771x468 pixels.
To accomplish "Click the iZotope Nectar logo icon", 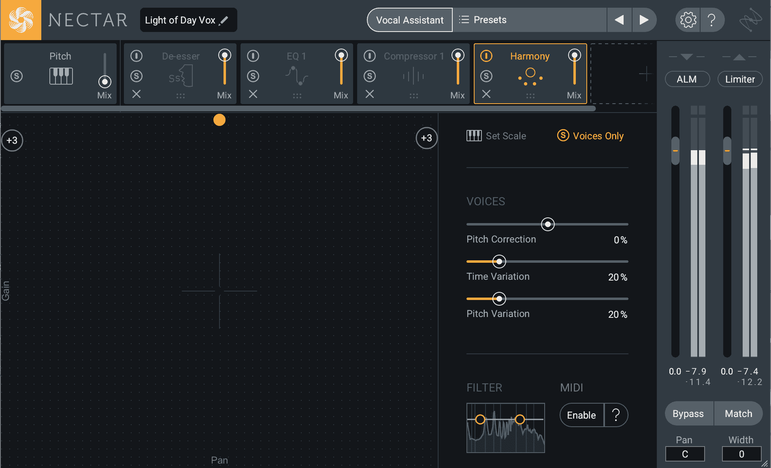I will [21, 20].
